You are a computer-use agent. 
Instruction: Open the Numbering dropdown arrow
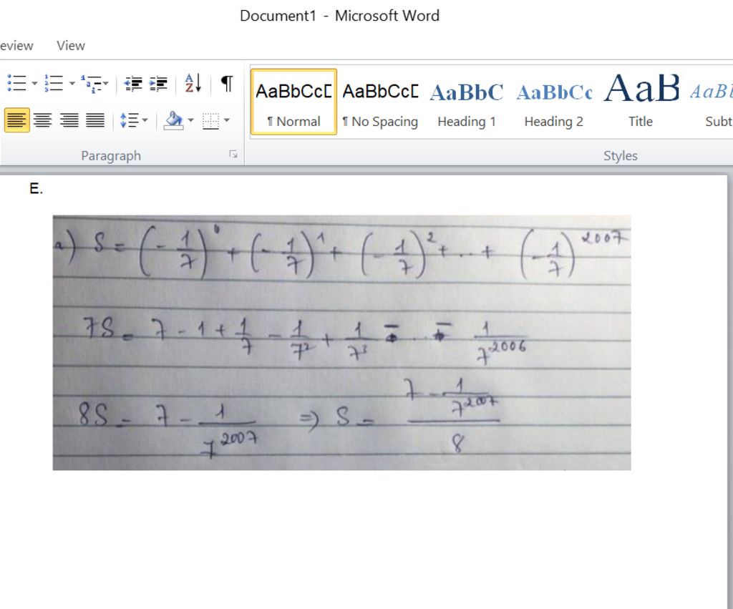point(72,84)
